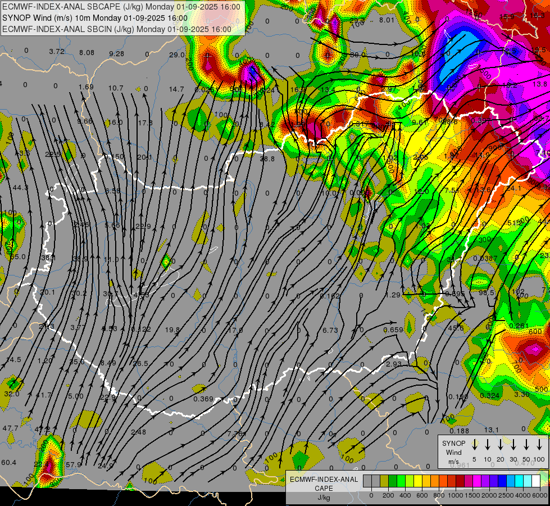Click the map value '0.261'
Viewport: 550px width, 506px height.
click(519, 326)
